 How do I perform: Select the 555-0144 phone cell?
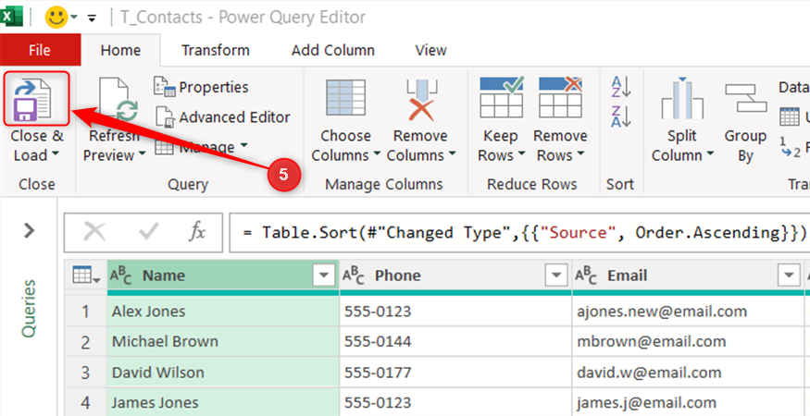pyautogui.click(x=455, y=341)
